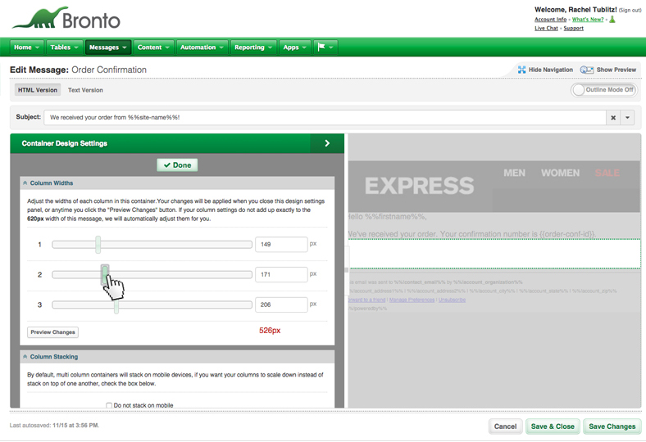Check the Do not stack on mobile box
Viewport: 646px width, 442px height.
pyautogui.click(x=109, y=405)
